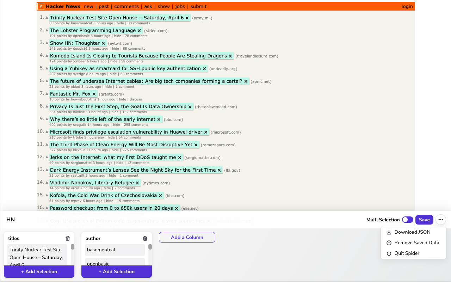Remove the Dark Energy Instrument selection x
The image size is (451, 282).
(219, 170)
